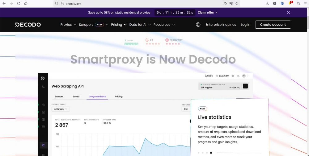Image resolution: width=309 pixels, height=156 pixels.
Task: Click the padlock site security icon
Action: [62, 3]
